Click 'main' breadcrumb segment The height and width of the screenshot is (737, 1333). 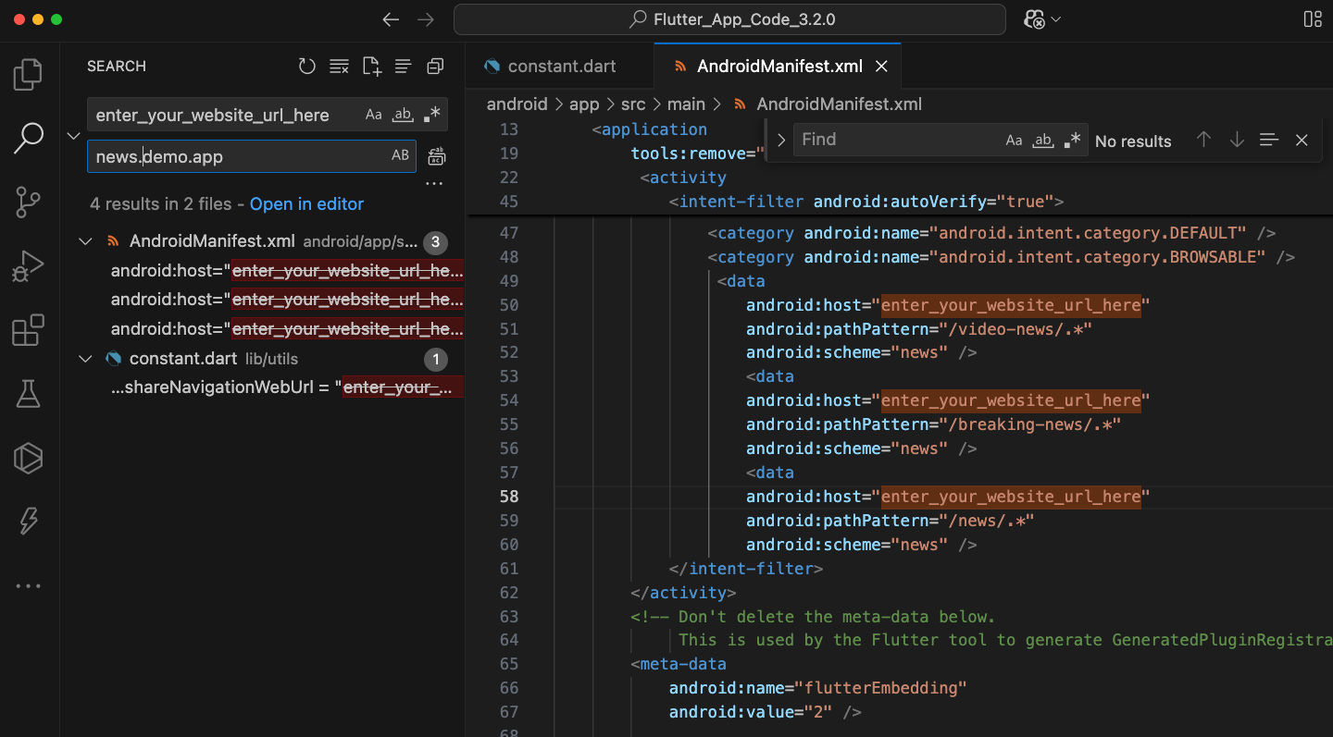(686, 104)
